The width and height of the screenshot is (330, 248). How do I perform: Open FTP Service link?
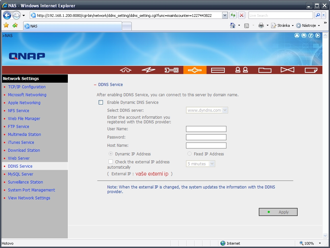[x=19, y=127]
